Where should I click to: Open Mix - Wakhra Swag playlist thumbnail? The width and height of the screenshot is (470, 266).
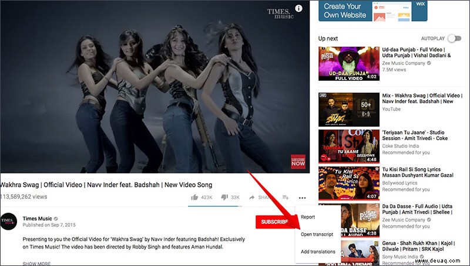349,110
